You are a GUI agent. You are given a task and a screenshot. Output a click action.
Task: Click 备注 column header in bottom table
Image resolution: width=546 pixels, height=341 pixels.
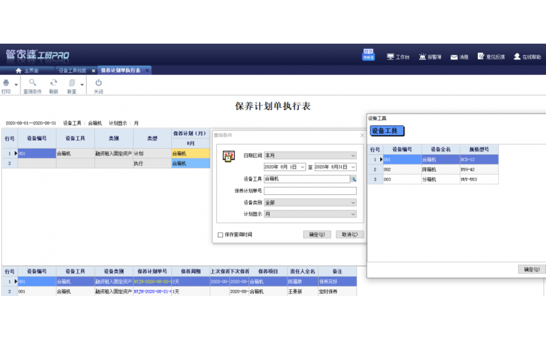pos(337,271)
